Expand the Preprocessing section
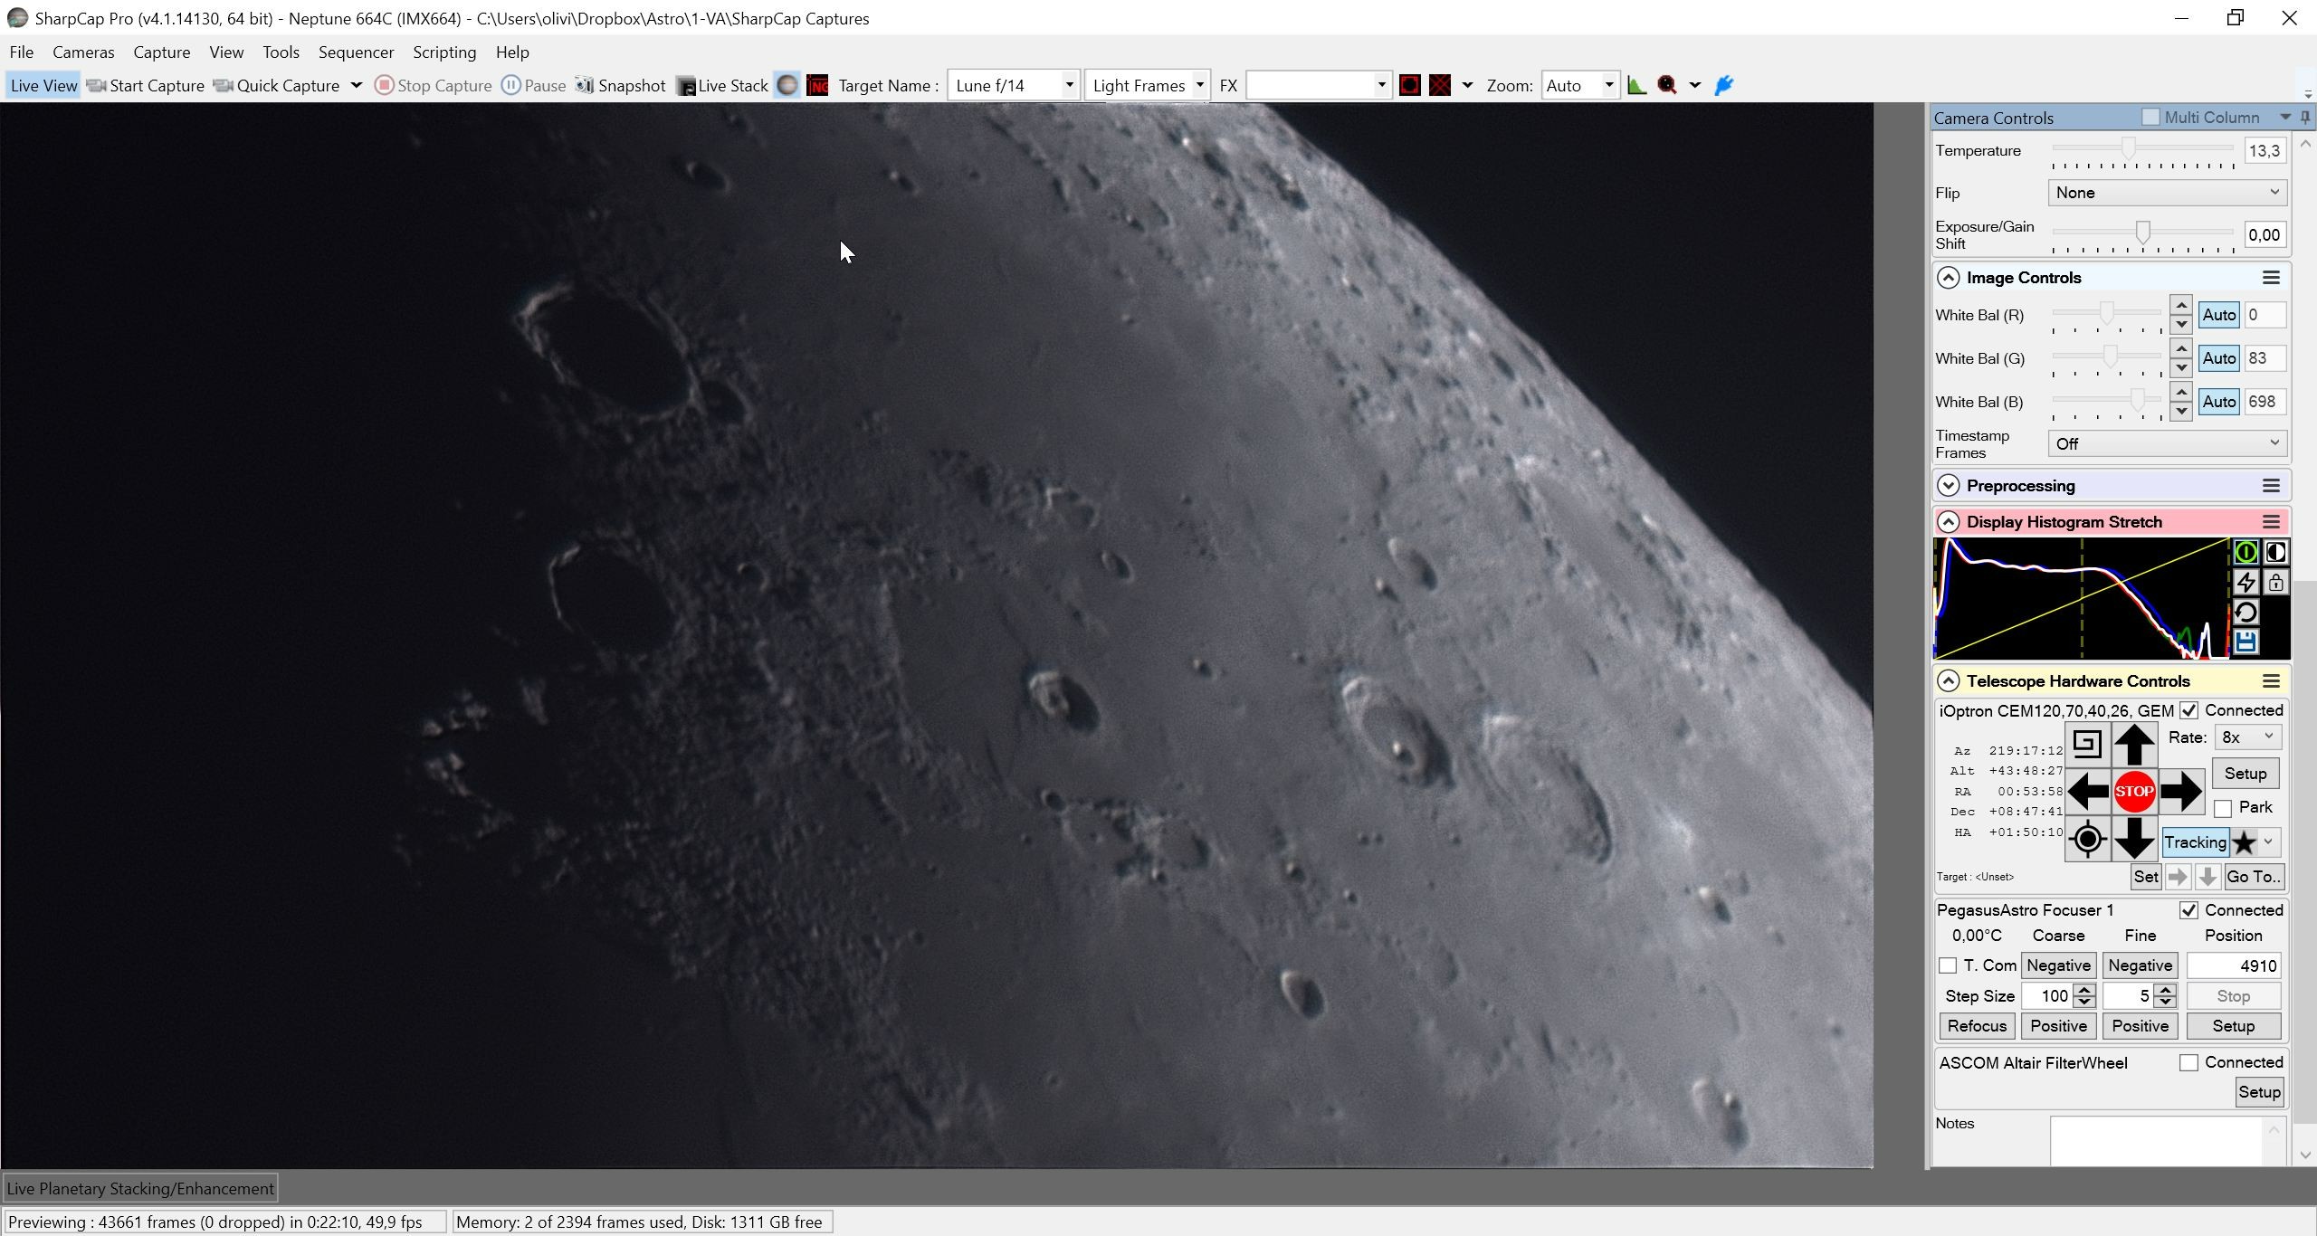The height and width of the screenshot is (1236, 2317). coord(1949,486)
